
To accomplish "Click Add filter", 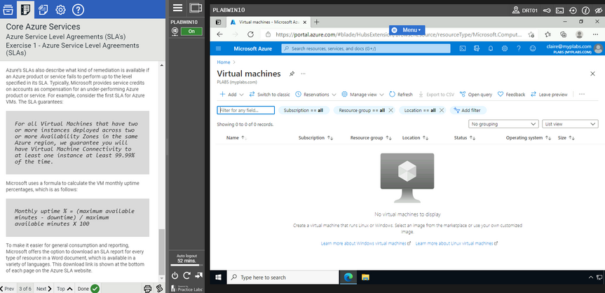I will 468,111.
